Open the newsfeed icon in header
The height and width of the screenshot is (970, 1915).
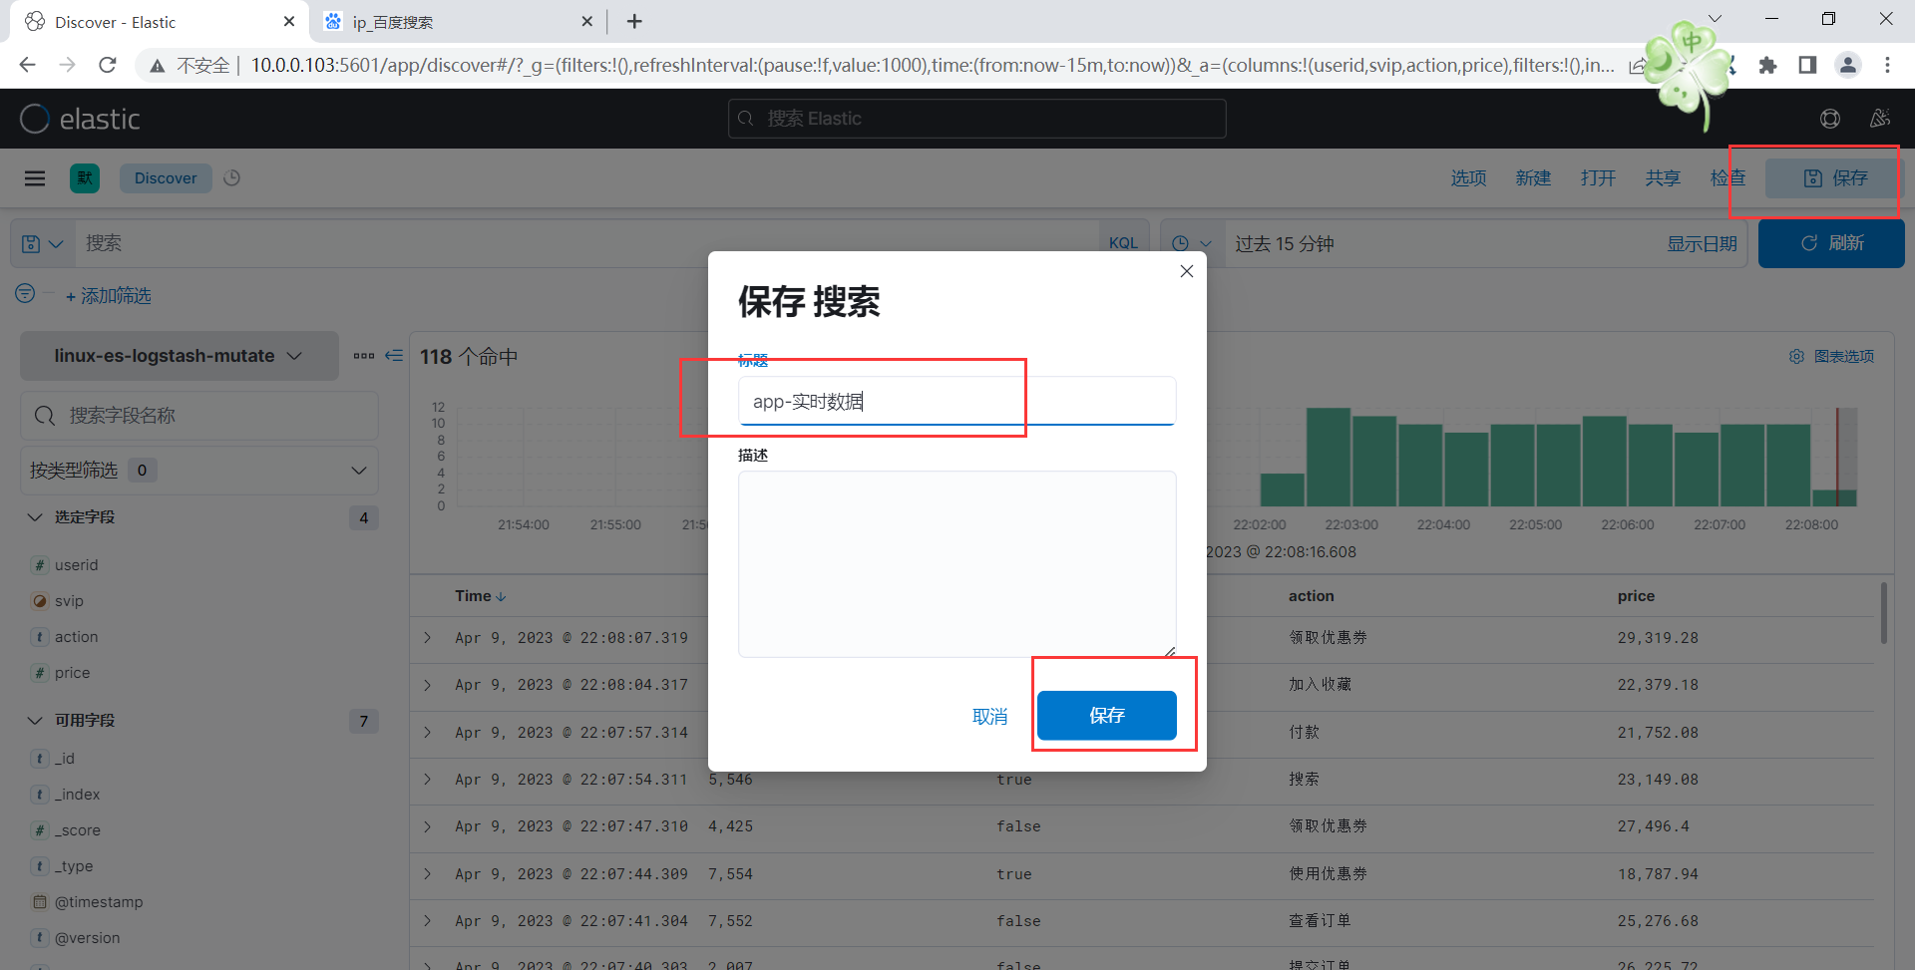pyautogui.click(x=1880, y=119)
